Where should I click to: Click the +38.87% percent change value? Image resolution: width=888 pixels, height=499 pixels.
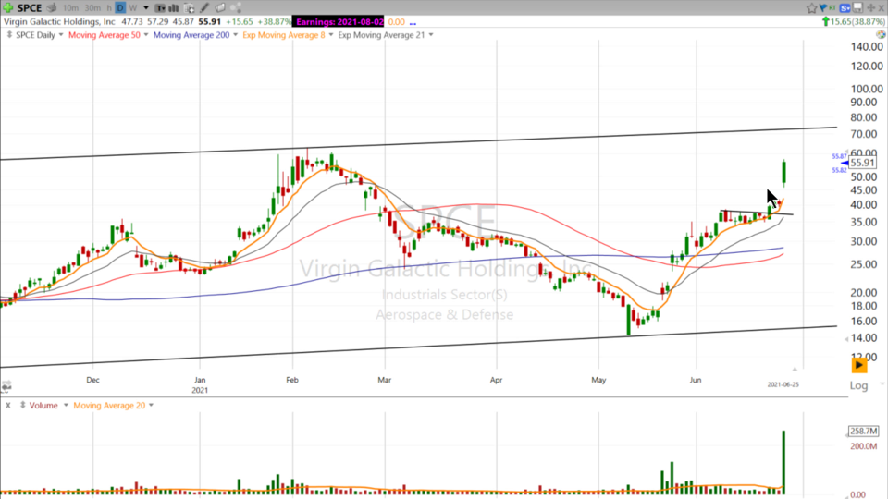[274, 21]
